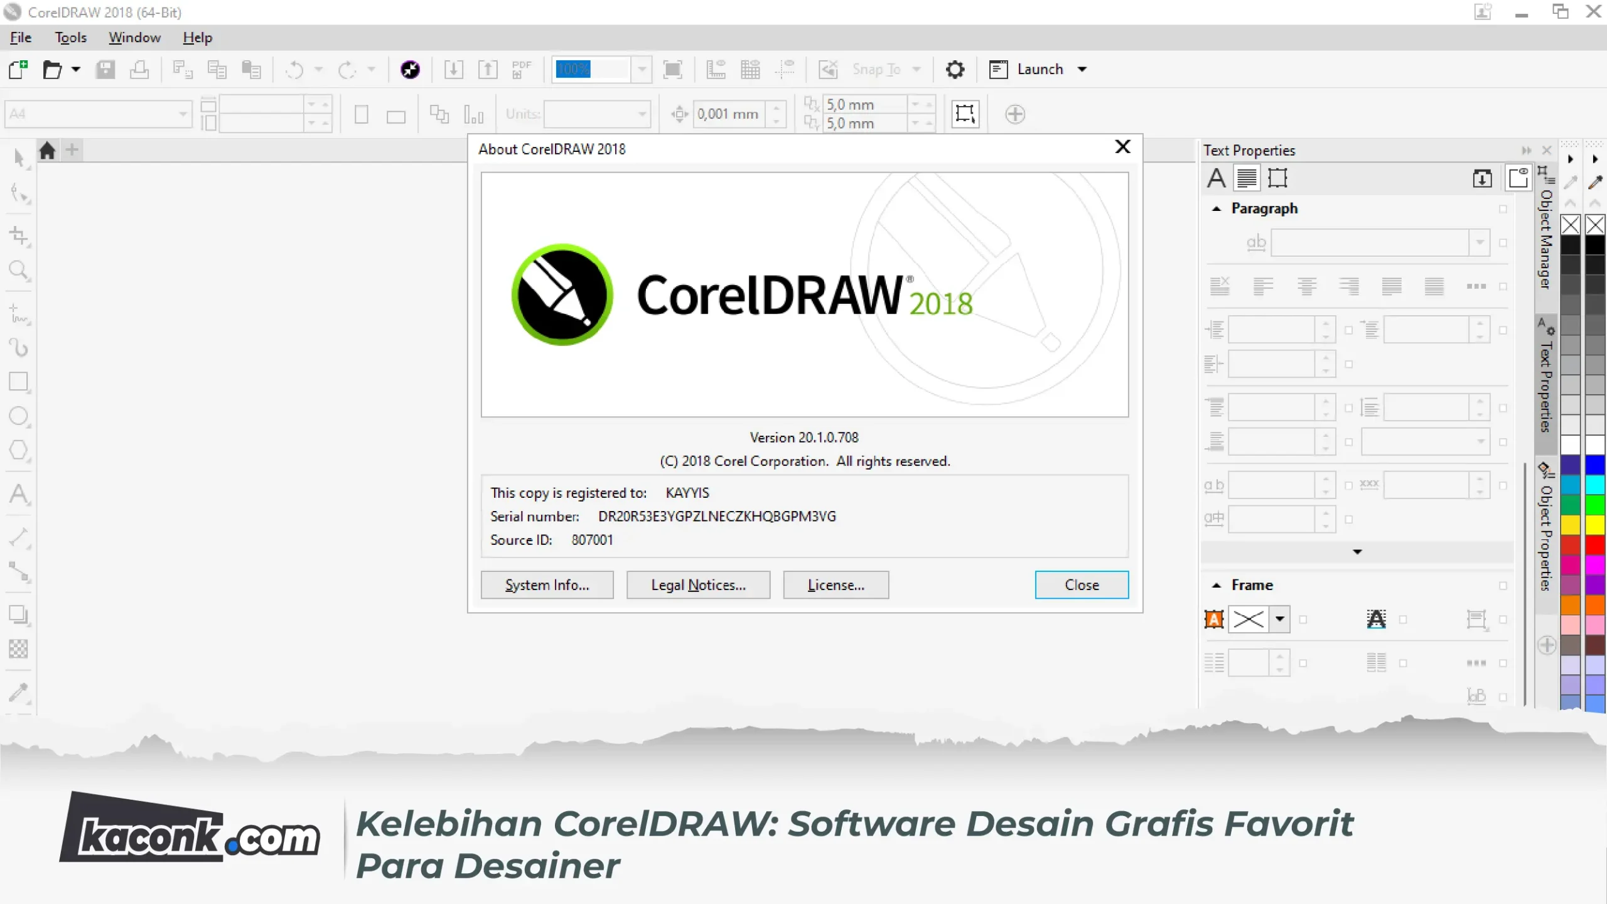Click the Options gear icon
Screen dimensions: 1607x904
point(955,69)
